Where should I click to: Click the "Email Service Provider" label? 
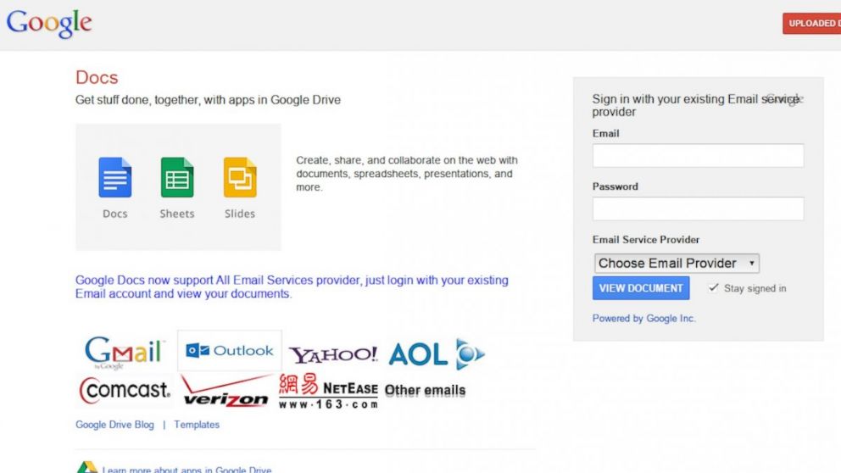click(x=646, y=240)
